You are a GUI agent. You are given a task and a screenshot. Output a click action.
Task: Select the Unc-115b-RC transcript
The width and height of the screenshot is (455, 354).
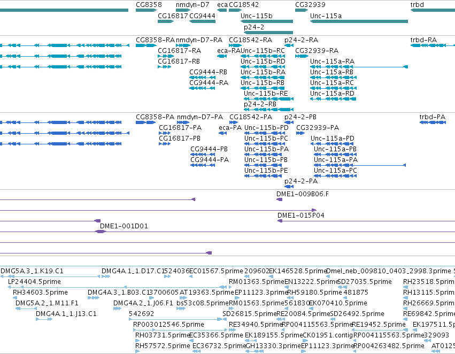[x=263, y=56]
